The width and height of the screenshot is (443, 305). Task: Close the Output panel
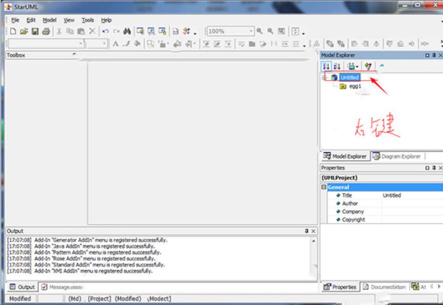(x=313, y=231)
